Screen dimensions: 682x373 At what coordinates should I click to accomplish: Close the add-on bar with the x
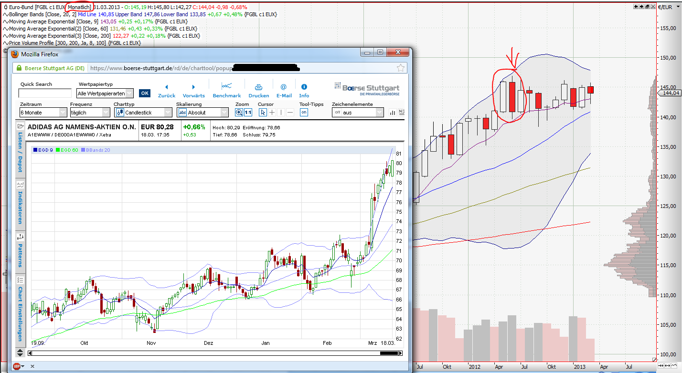32,366
